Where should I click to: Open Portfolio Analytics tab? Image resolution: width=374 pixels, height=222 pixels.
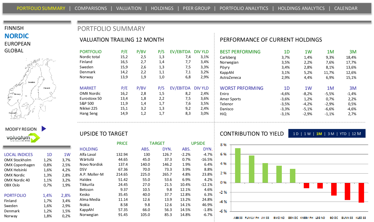tap(244, 8)
